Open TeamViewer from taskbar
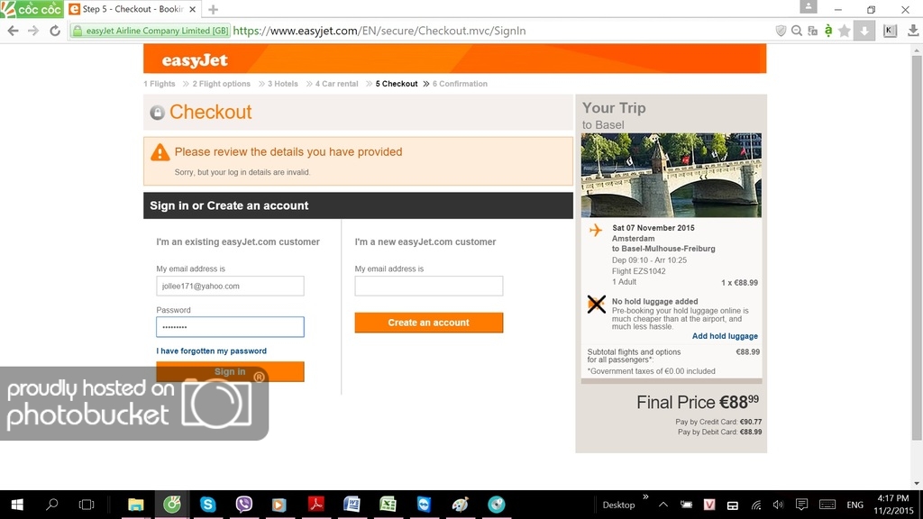Viewport: 923px width, 519px height. 424,505
